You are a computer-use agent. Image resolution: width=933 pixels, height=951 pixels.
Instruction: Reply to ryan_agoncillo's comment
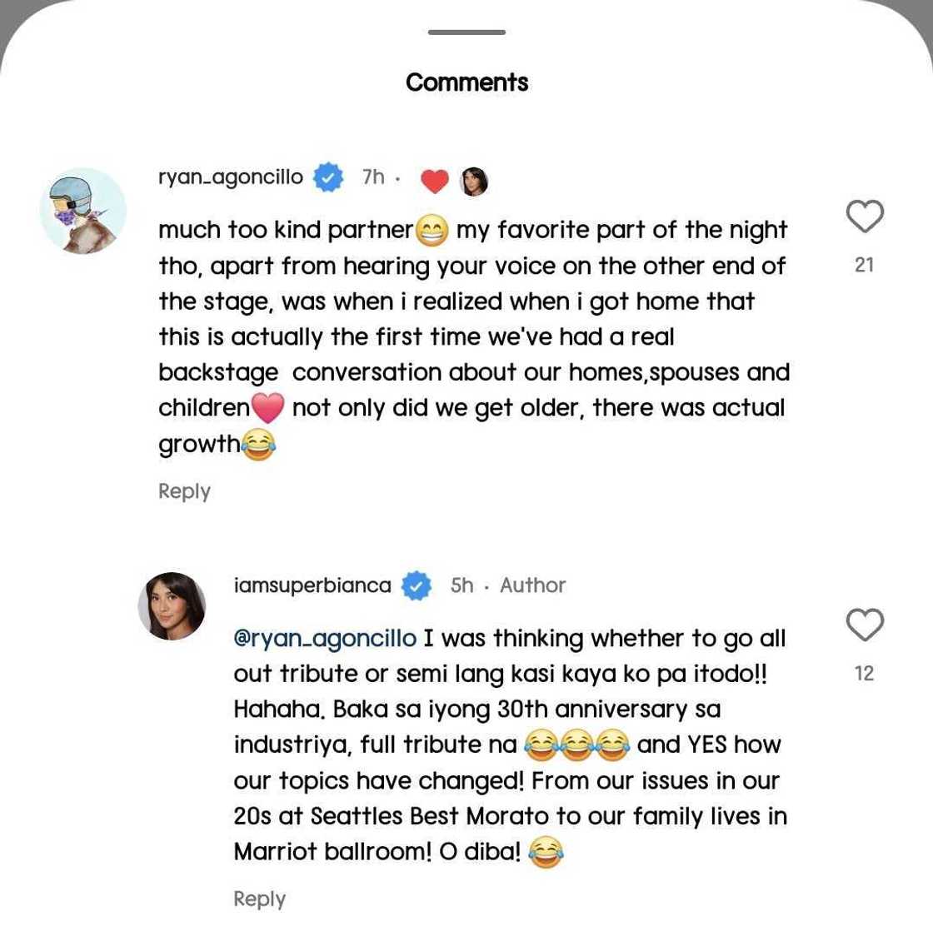tap(184, 491)
